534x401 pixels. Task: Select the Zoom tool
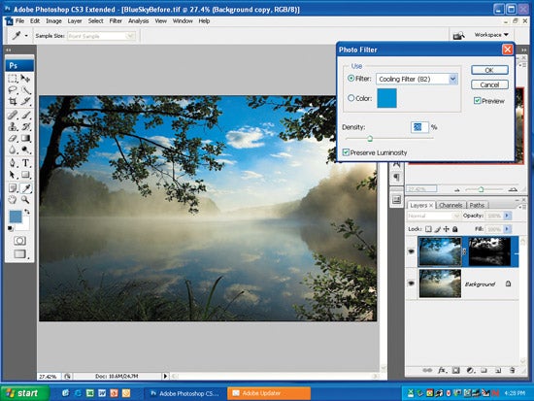[25, 200]
